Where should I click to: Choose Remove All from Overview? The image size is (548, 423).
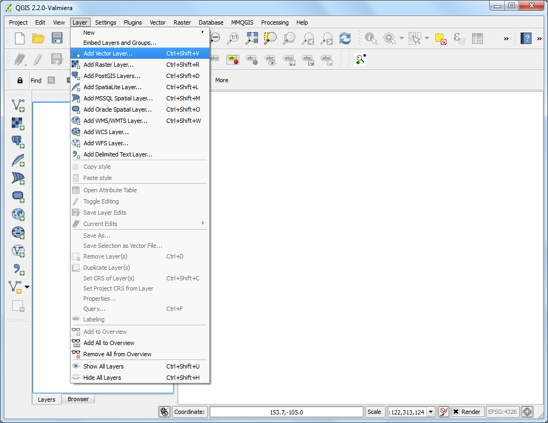coord(140,354)
